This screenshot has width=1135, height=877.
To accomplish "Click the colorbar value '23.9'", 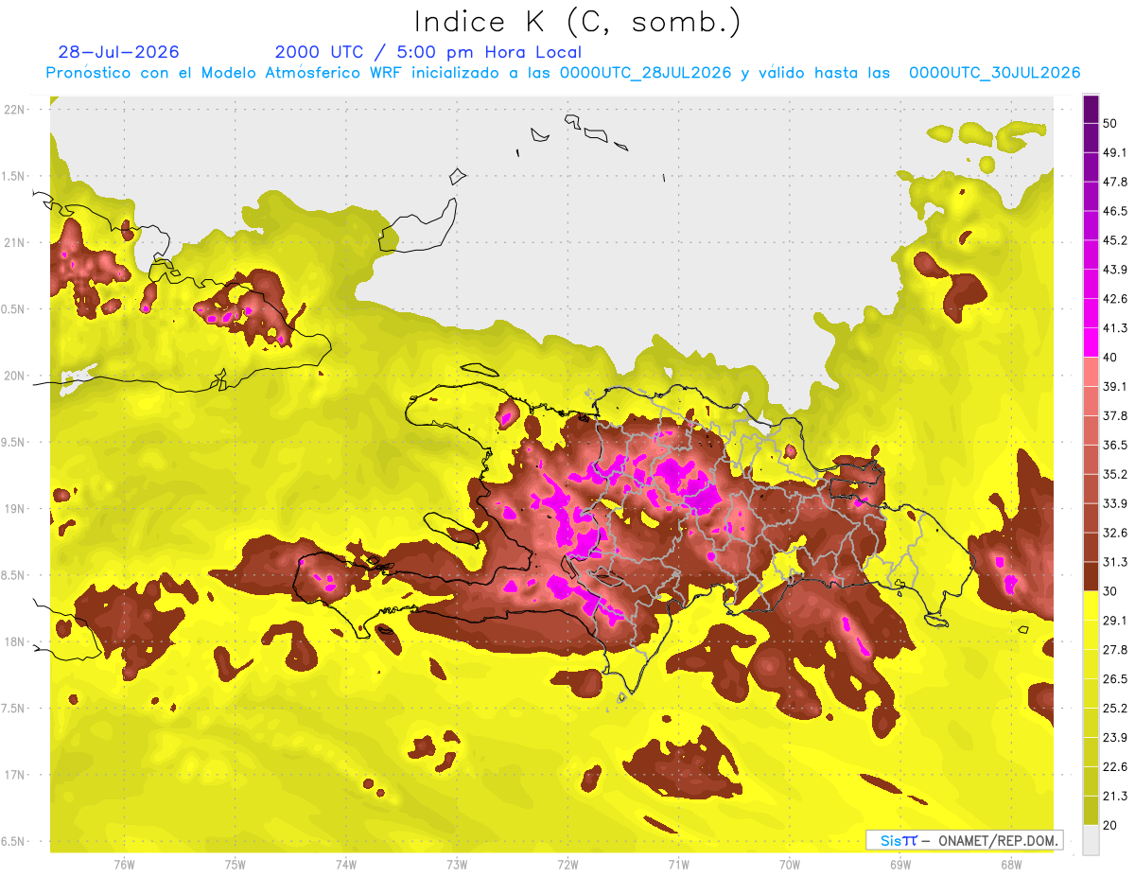I will click(1115, 738).
